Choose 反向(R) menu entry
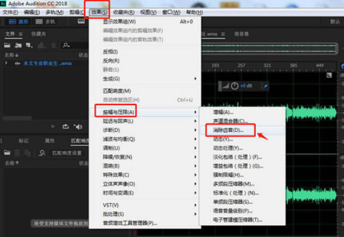This screenshot has height=237, width=344. [145, 61]
